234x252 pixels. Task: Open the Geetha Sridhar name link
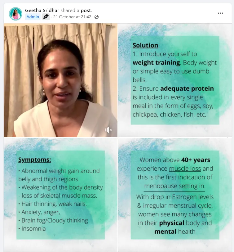42,11
